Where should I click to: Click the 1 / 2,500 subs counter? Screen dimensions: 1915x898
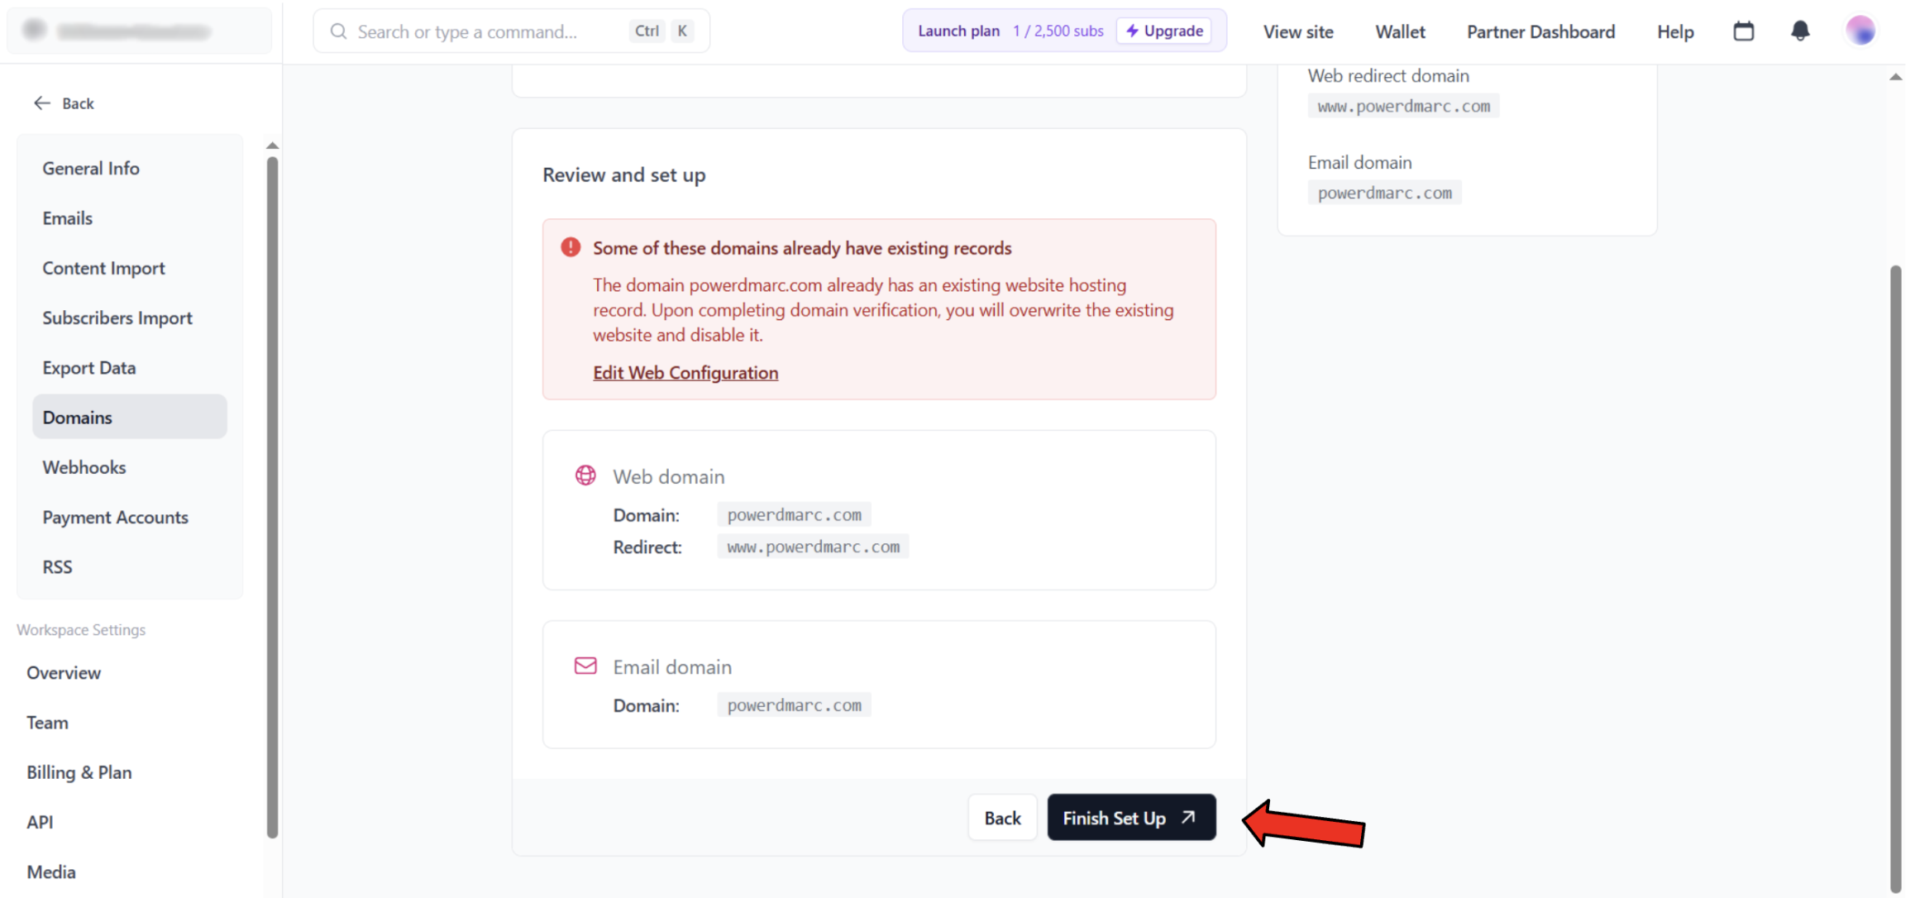tap(1058, 31)
